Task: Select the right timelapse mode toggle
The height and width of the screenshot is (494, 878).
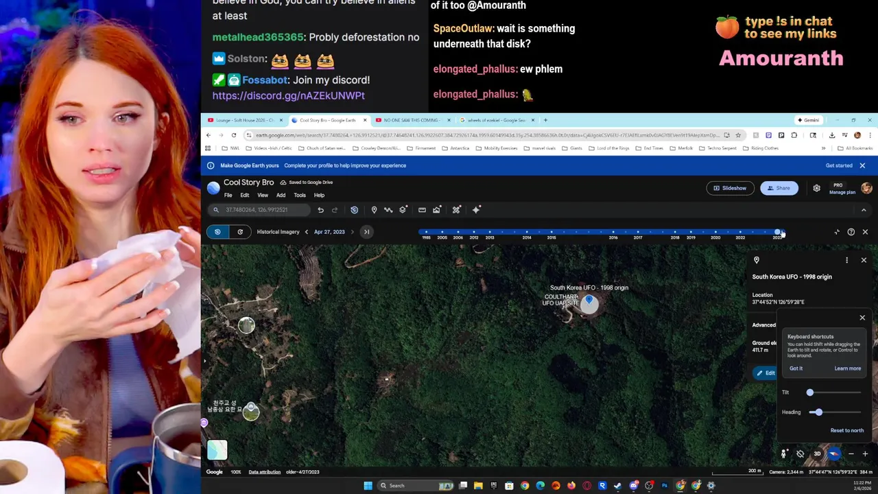Action: [240, 232]
